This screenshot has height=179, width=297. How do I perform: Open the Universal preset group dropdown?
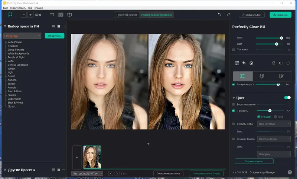pos(22,36)
